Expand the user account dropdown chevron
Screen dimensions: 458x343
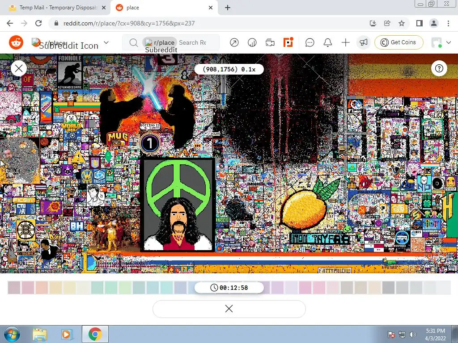click(x=449, y=42)
